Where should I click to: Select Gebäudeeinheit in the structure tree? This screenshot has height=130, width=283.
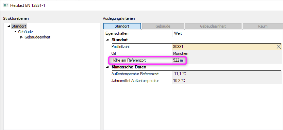pos(37,37)
